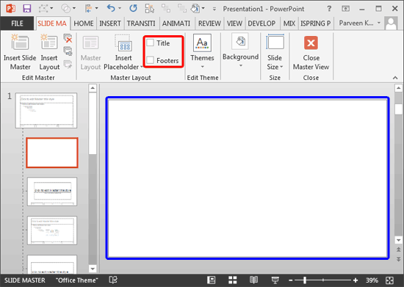Viewport: 404px width, 287px height.
Task: Enable the Title checkbox
Action: point(150,43)
